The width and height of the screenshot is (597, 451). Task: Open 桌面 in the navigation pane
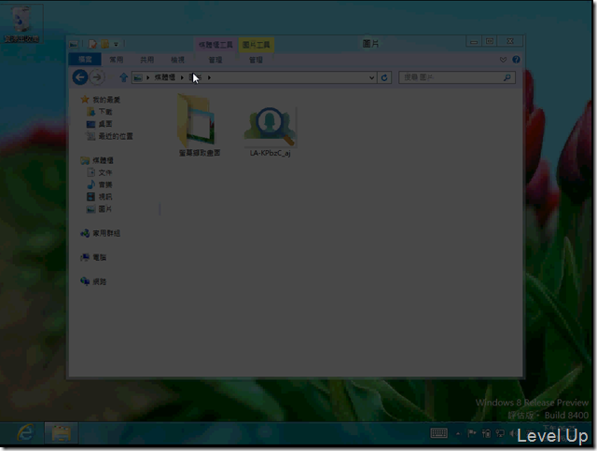coord(105,124)
